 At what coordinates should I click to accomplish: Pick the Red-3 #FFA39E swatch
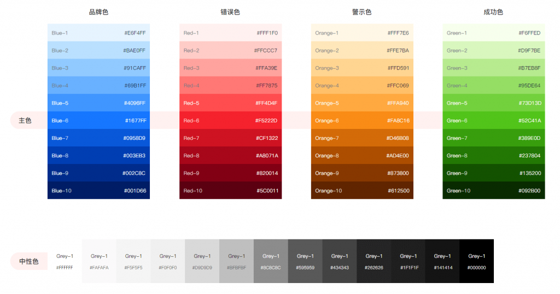(x=230, y=68)
